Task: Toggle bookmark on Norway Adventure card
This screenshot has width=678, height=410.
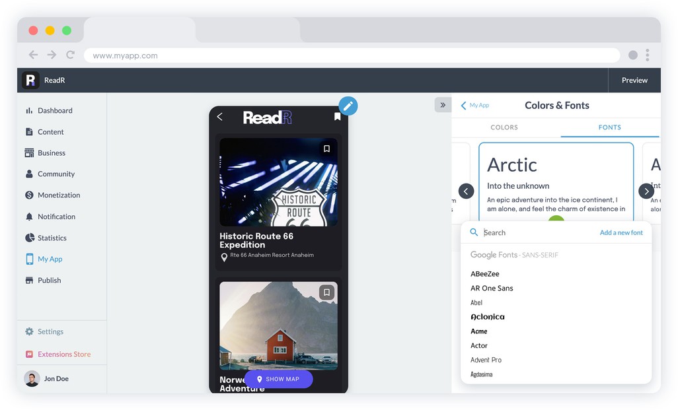Action: pyautogui.click(x=327, y=292)
